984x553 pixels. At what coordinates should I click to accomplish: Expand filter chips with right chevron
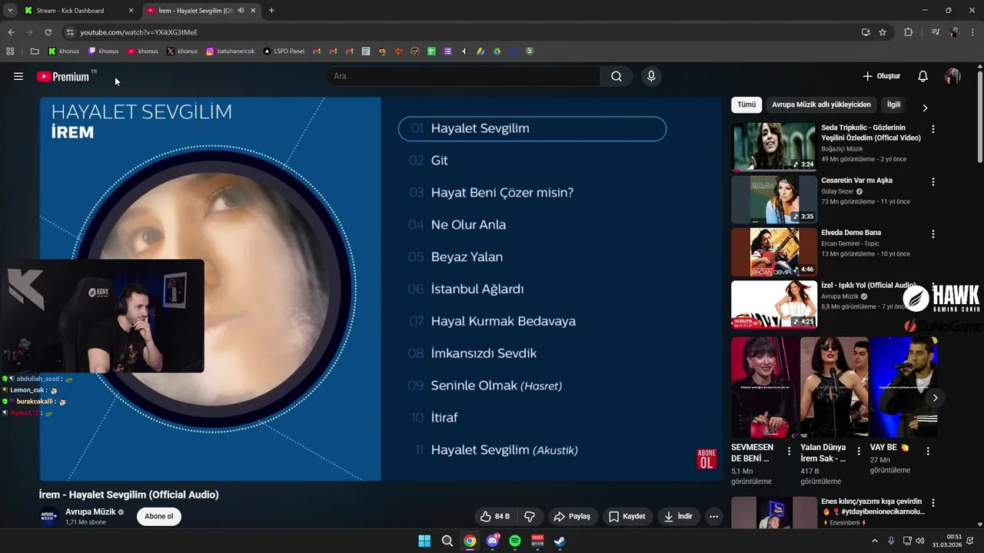click(x=925, y=108)
